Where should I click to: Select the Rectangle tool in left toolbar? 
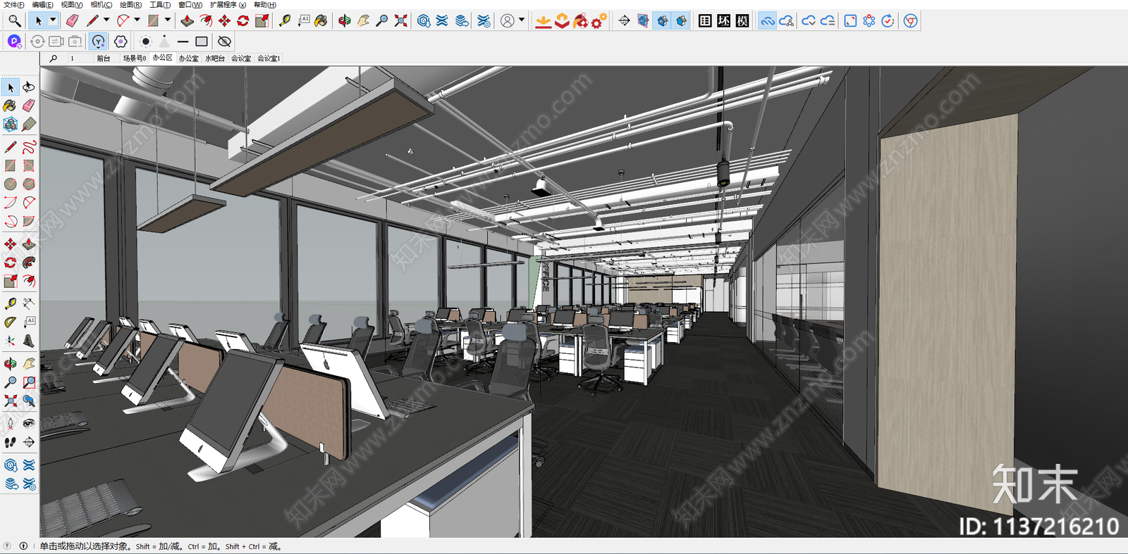tap(11, 165)
